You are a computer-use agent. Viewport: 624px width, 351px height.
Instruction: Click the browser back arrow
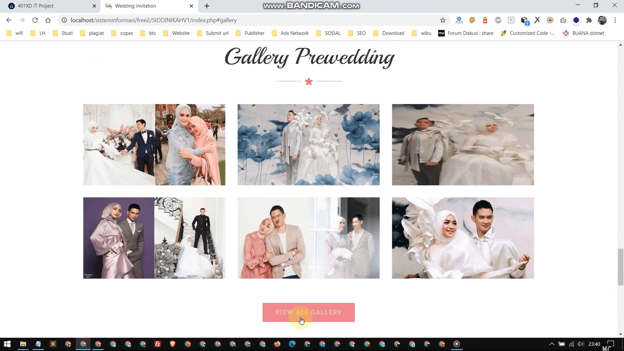(x=9, y=20)
